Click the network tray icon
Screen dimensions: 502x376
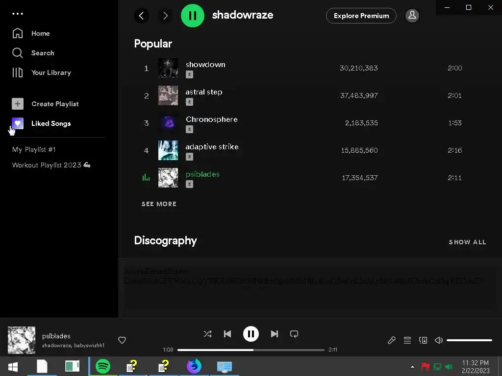[437, 367]
